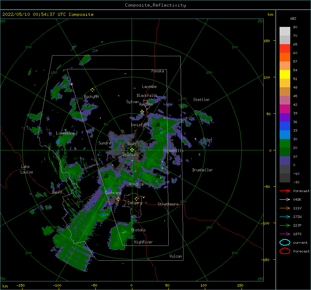Click the 150 km mark on right axis
The width and height of the screenshot is (311, 290).
[267, 41]
